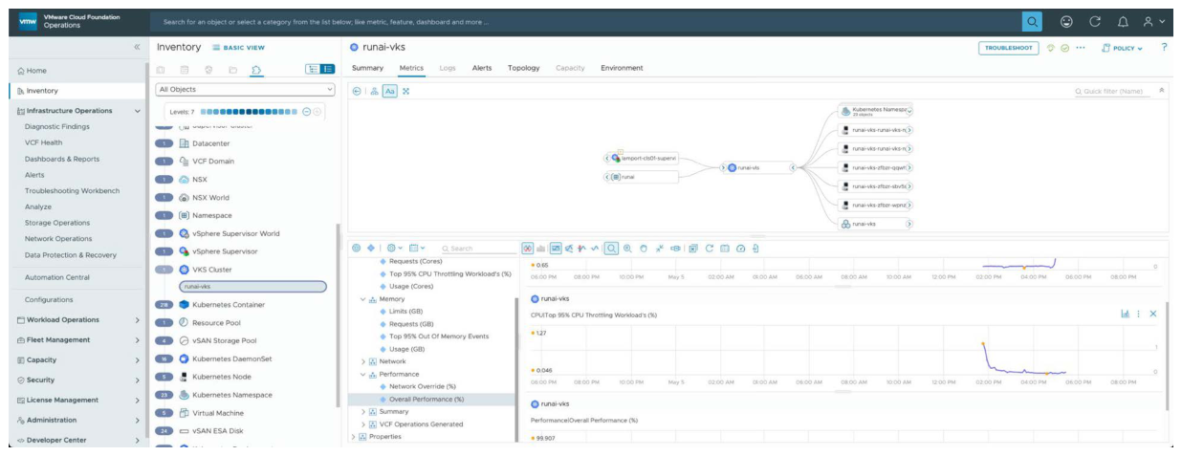
Task: Click the refresh charts icon in chart toolbar
Action: (710, 248)
